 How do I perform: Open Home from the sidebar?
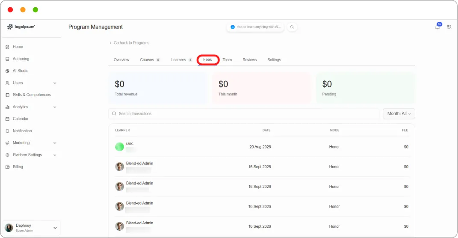coord(18,47)
